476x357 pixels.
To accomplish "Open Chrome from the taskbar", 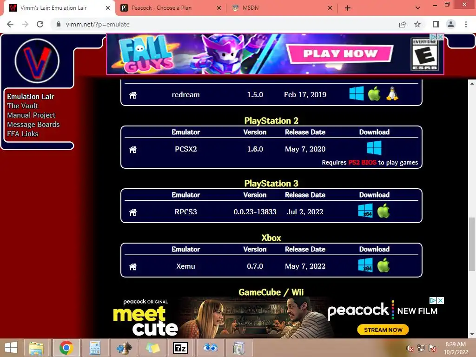I will coord(66,348).
